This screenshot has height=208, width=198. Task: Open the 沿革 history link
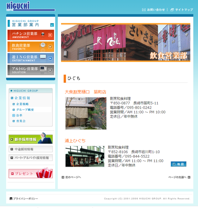[x=19, y=115]
